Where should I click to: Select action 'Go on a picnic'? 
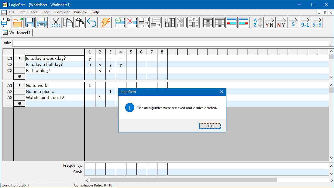coord(55,91)
